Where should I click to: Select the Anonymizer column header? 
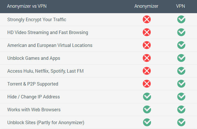click(x=146, y=6)
